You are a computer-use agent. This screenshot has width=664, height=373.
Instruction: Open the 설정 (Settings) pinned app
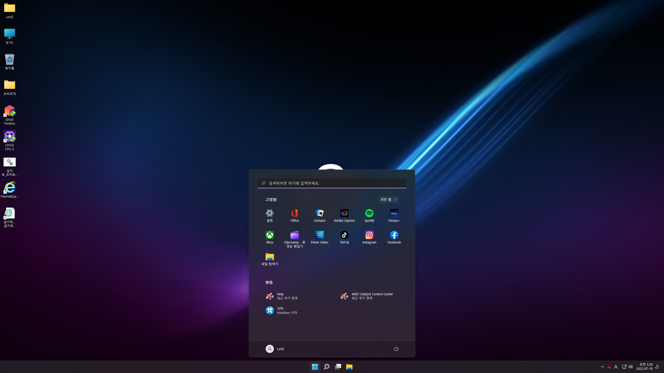(269, 215)
